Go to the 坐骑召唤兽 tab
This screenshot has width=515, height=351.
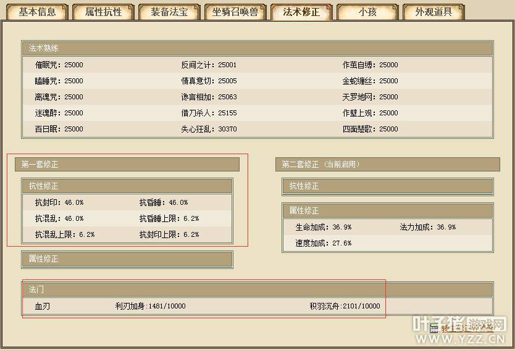(x=235, y=12)
